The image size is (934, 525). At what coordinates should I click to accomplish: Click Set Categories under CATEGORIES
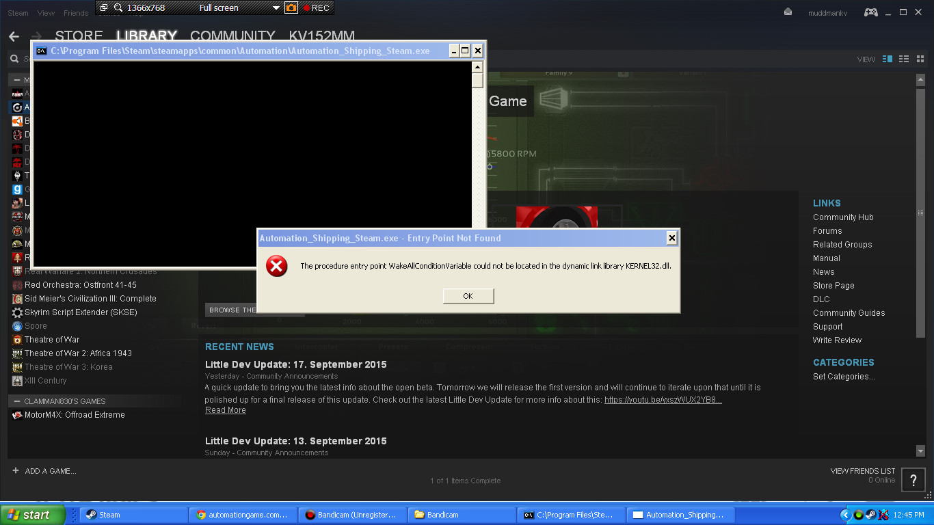(x=844, y=377)
